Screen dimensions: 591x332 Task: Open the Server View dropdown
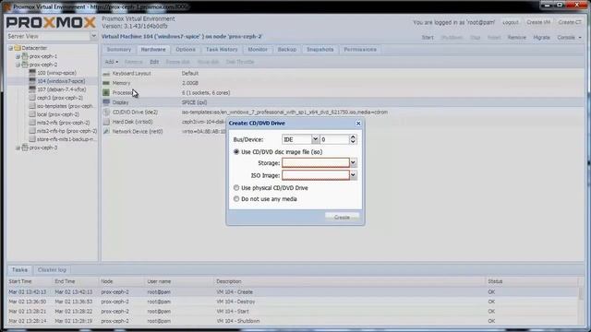click(93, 36)
